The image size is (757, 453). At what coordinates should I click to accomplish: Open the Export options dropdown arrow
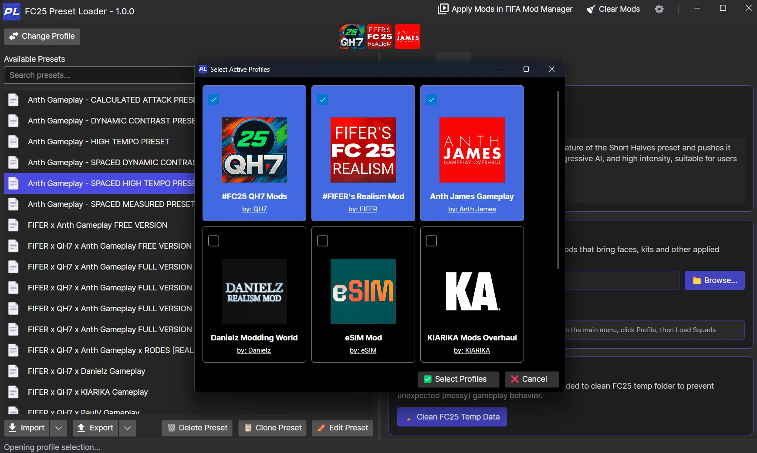[127, 428]
